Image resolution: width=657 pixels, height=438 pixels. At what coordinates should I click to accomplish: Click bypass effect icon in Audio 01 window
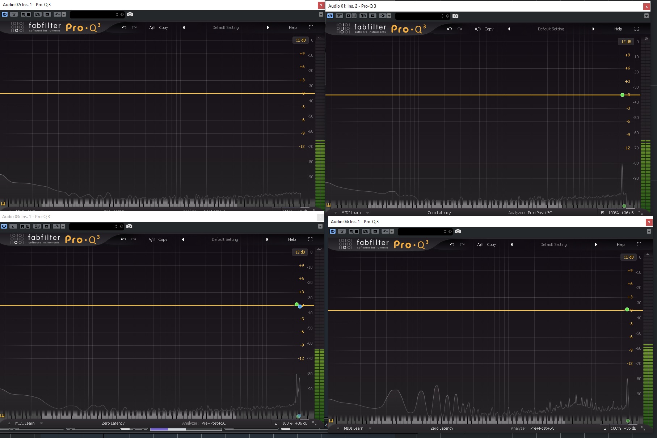[x=339, y=16]
